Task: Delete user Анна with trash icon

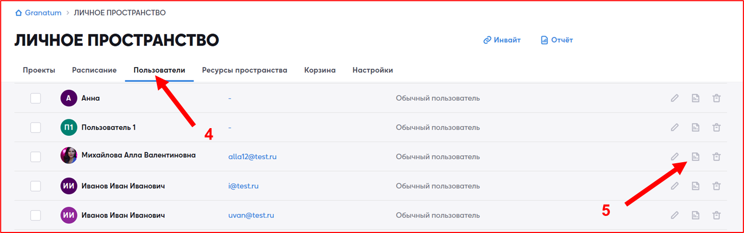Action: coord(717,98)
